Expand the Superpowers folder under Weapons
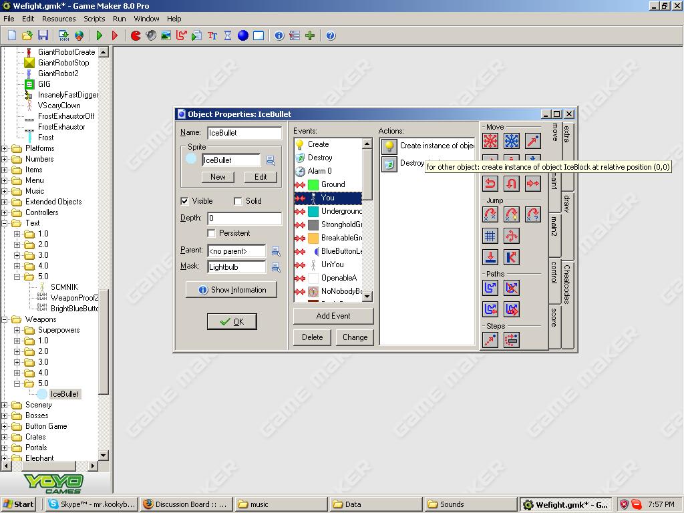The image size is (684, 513). [17, 330]
